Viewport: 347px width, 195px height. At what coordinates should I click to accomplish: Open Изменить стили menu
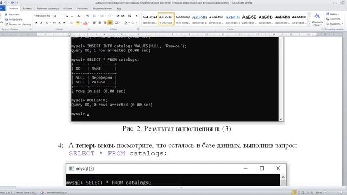[x=317, y=19]
